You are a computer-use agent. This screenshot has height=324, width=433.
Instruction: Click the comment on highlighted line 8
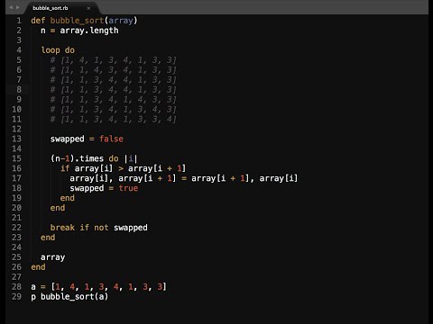(x=114, y=90)
